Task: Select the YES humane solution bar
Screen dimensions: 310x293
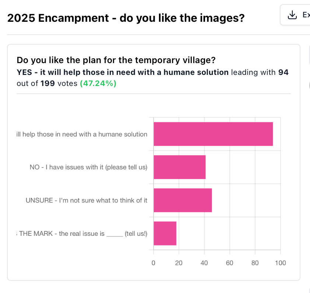Action: click(x=213, y=134)
